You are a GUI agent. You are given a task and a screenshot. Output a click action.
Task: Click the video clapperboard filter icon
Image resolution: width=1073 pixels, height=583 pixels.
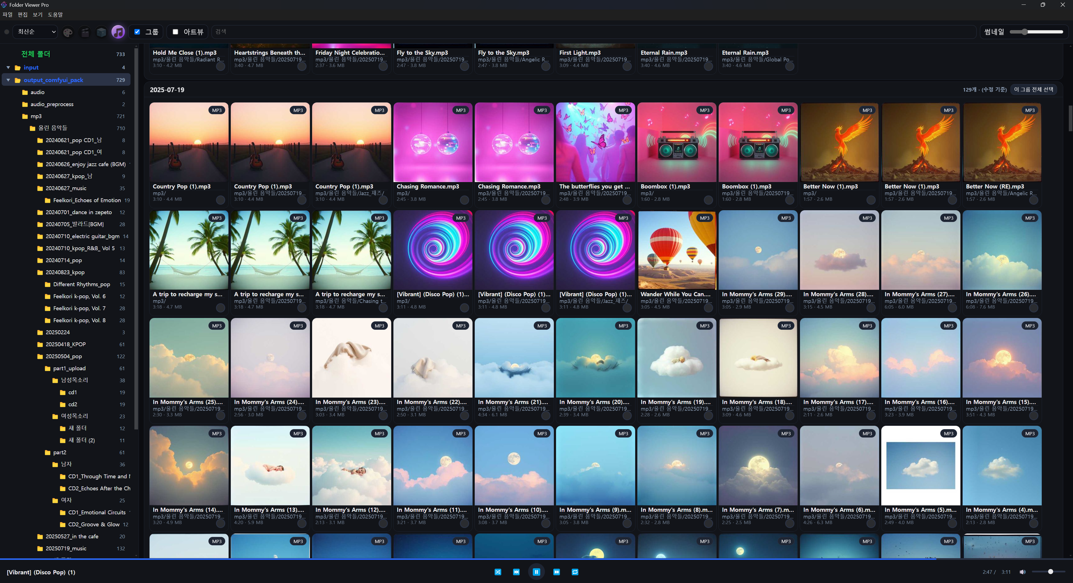click(85, 32)
